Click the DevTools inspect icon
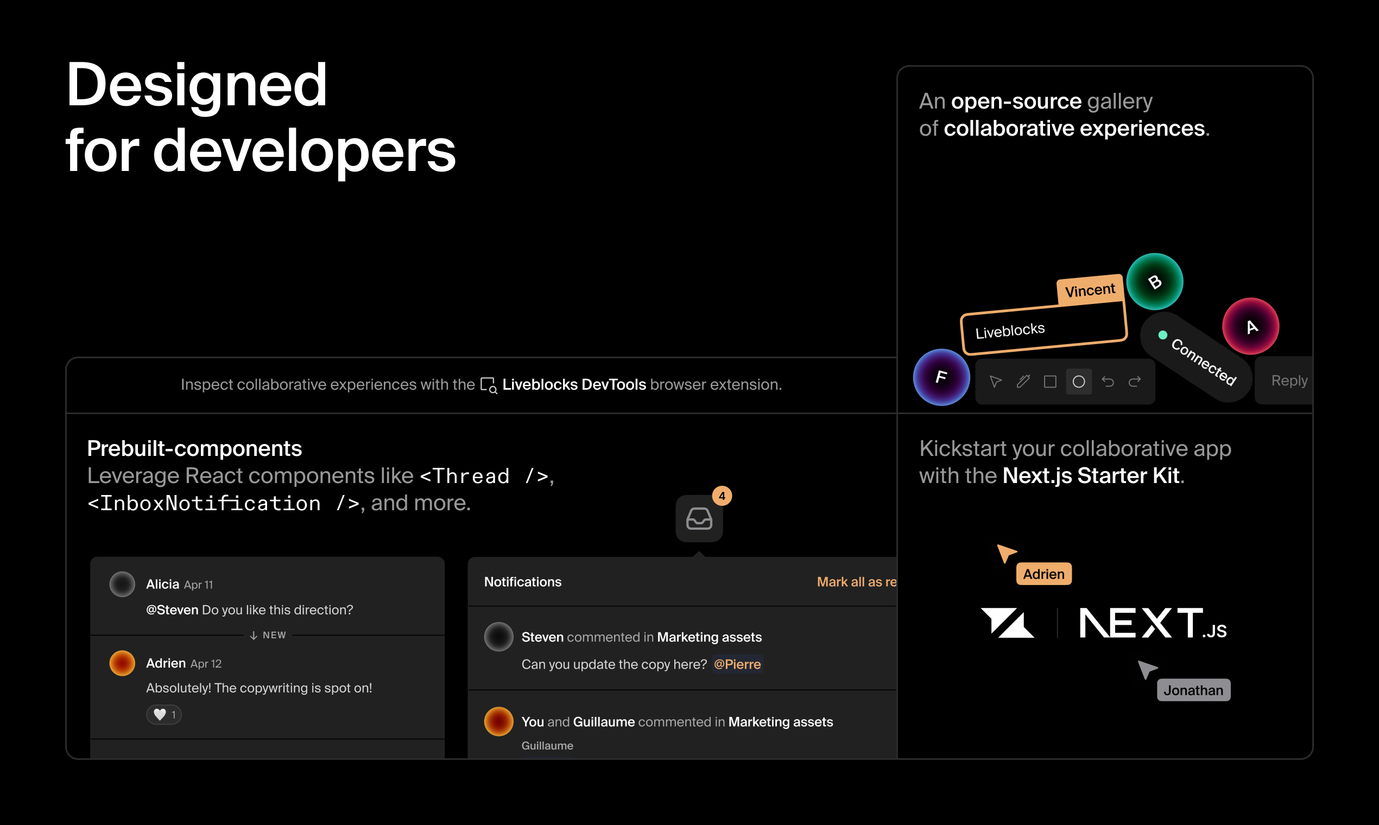This screenshot has width=1379, height=825. (488, 385)
